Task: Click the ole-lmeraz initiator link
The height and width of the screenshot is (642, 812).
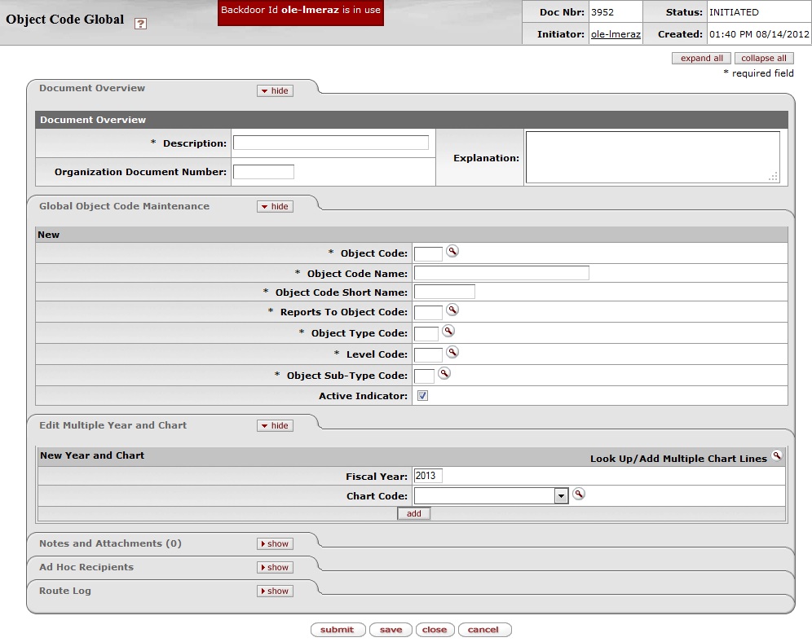Action: tap(616, 35)
